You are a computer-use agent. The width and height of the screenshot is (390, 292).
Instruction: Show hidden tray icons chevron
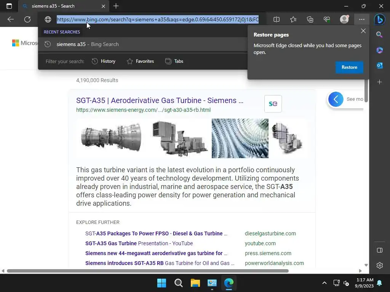(x=324, y=283)
